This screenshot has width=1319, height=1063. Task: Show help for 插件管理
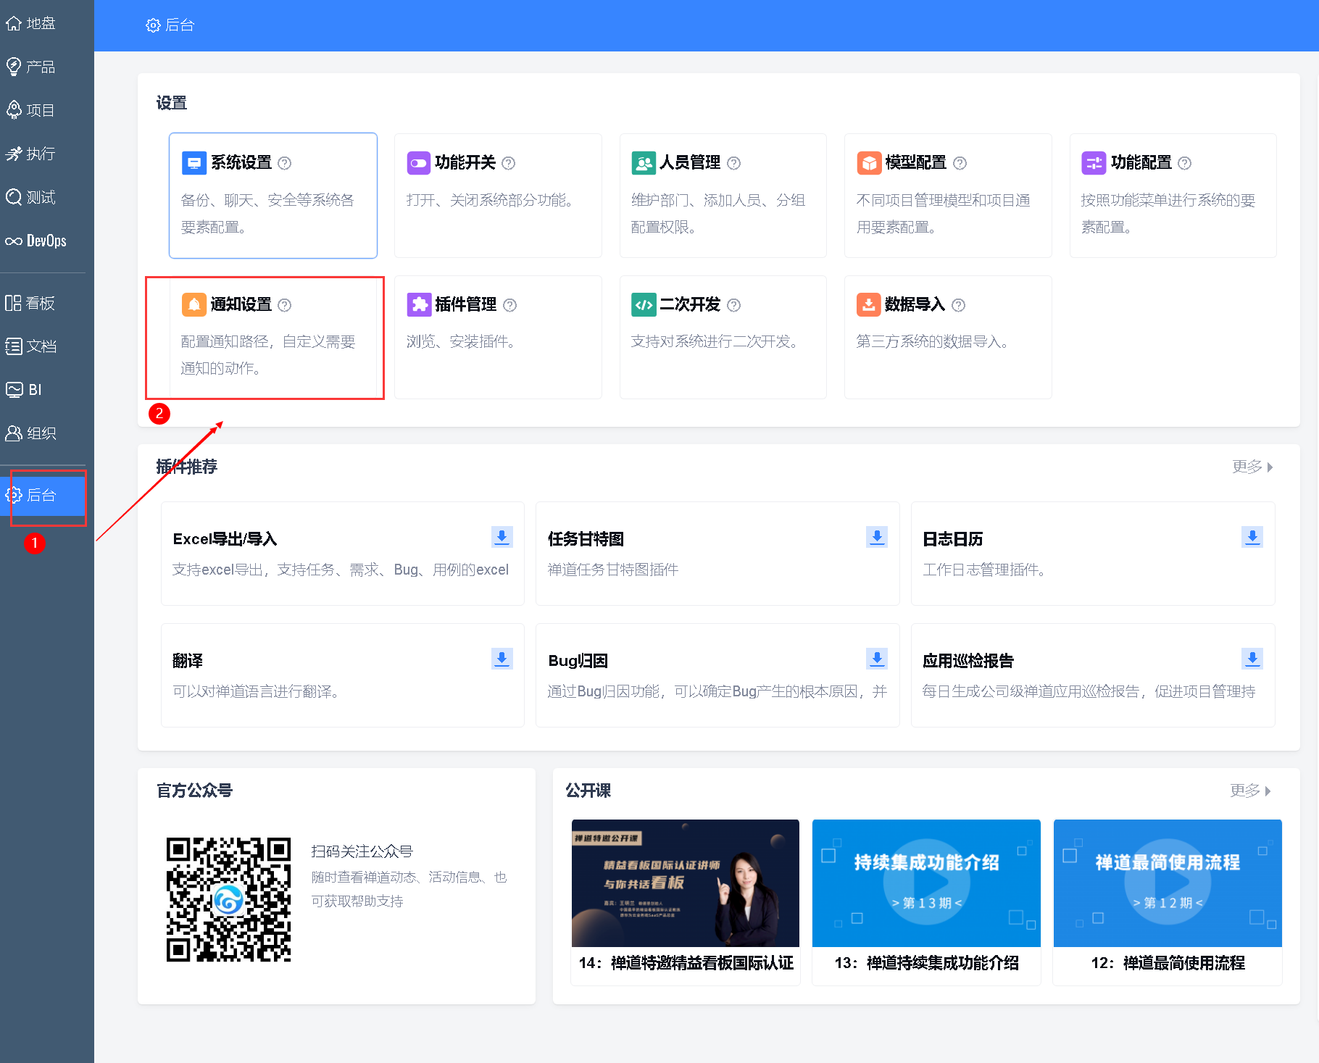pyautogui.click(x=510, y=305)
